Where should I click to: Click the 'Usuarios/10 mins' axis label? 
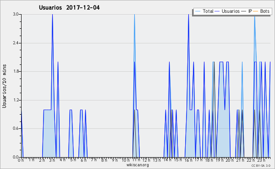click(4, 86)
